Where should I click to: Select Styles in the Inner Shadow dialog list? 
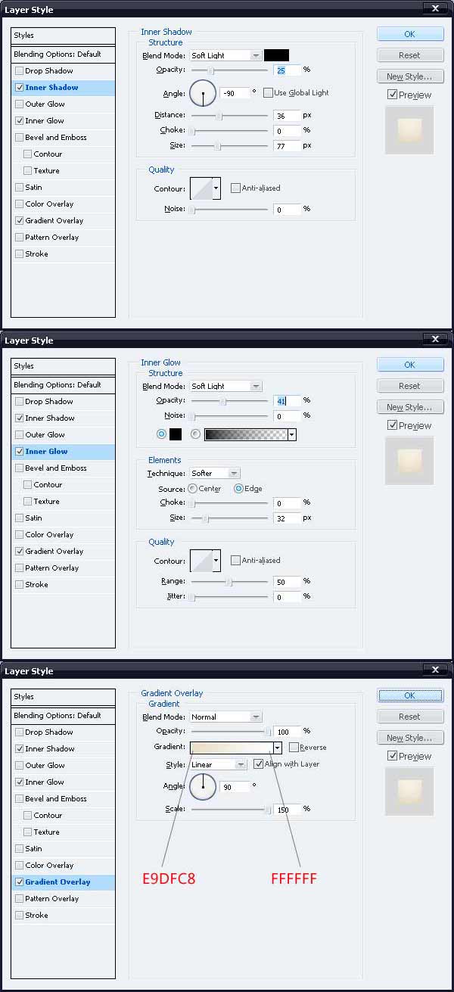click(64, 36)
